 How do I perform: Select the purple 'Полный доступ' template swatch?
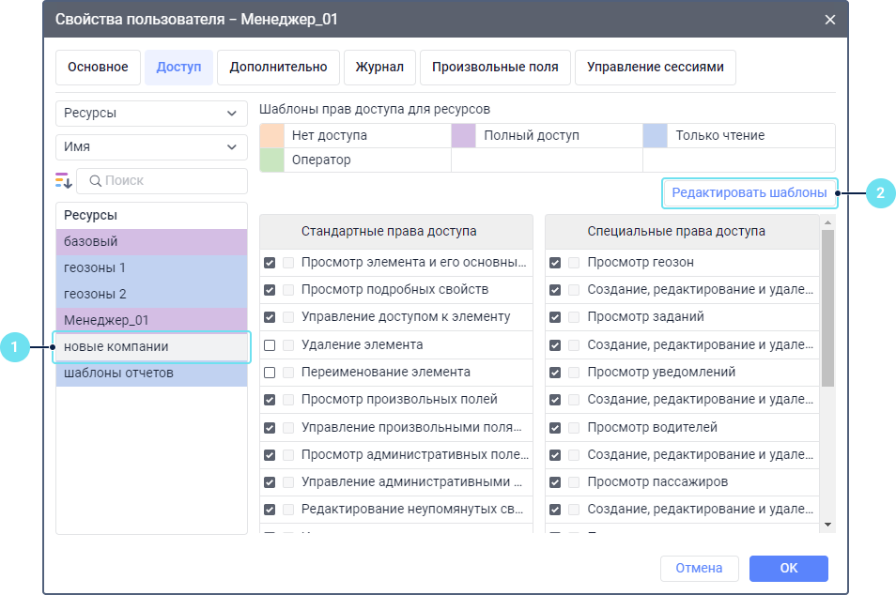pyautogui.click(x=464, y=136)
